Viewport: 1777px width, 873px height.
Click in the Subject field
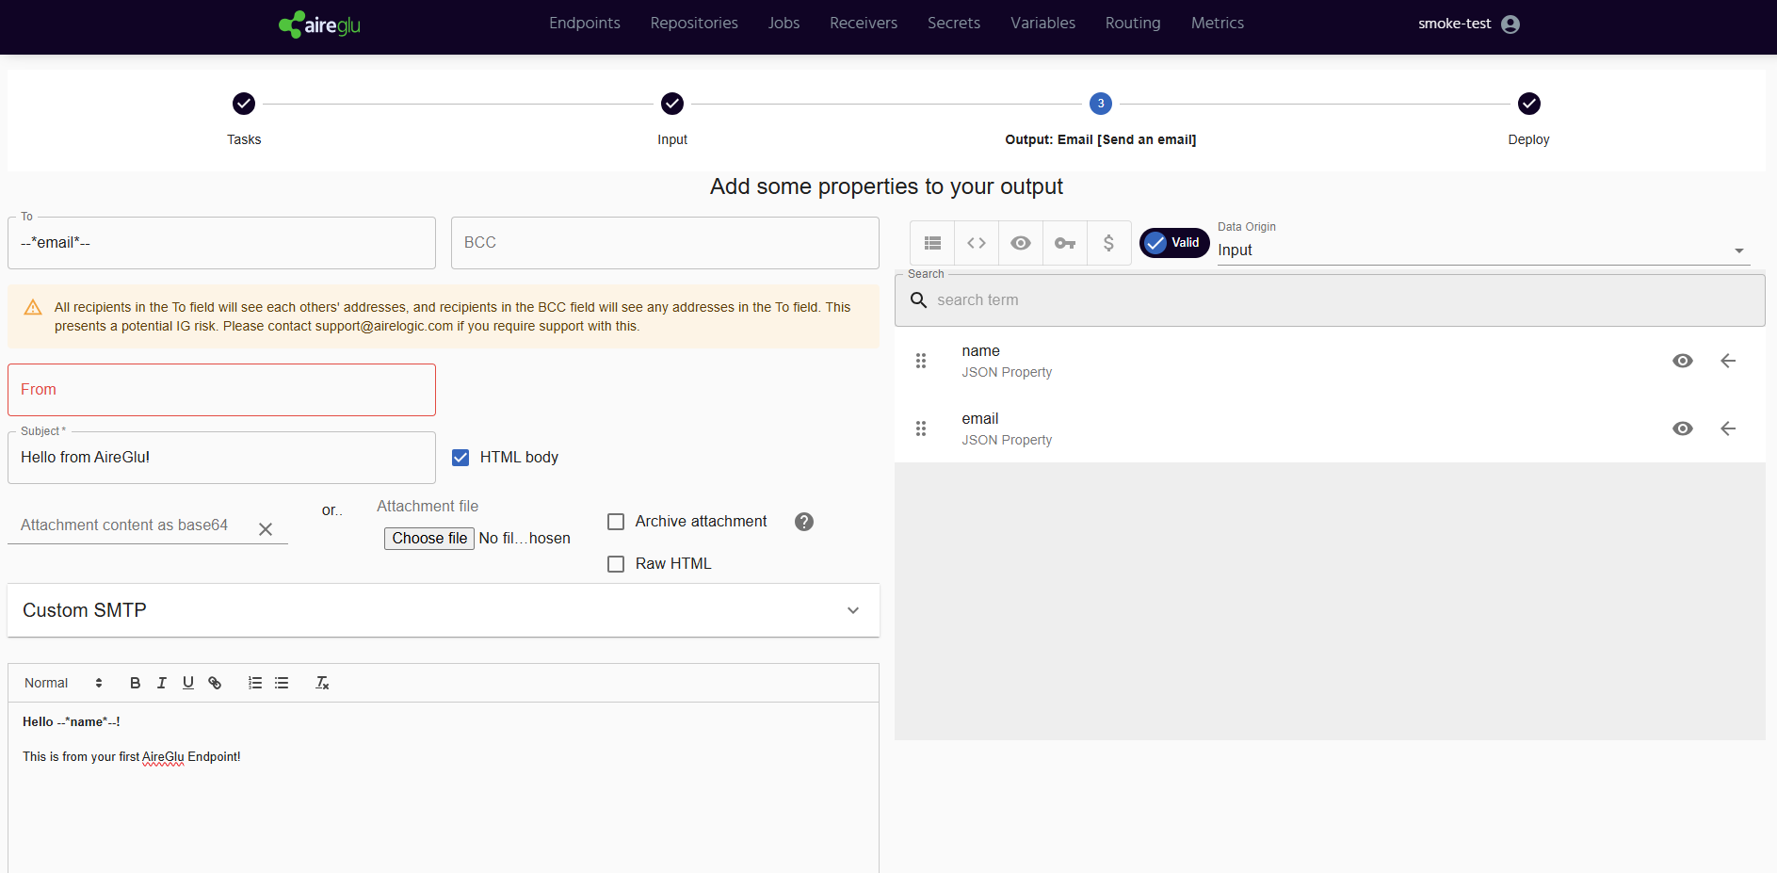coord(221,458)
